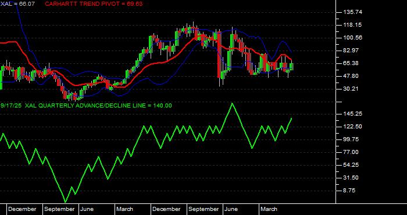Select the 30.21 price axis value
Image resolution: width=407 pixels, height=215 pixels.
tap(352, 89)
